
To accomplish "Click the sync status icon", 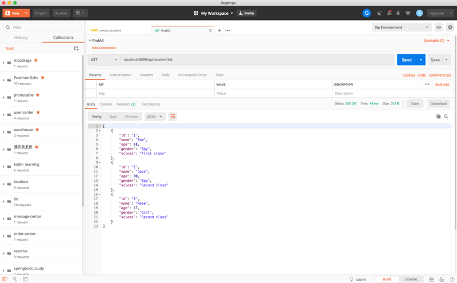I will pos(367,13).
